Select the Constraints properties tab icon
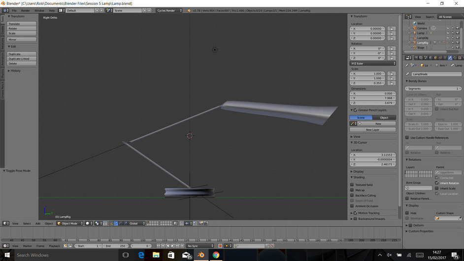The width and height of the screenshot is (464, 261). [x=440, y=58]
